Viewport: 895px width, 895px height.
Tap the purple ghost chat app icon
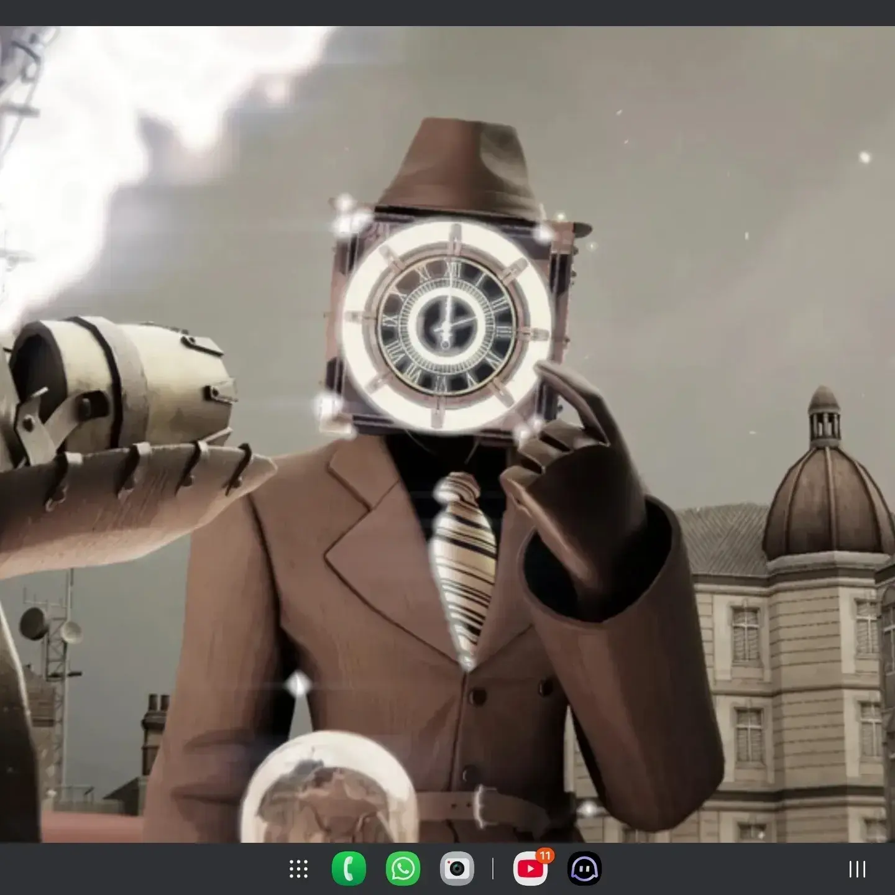click(x=584, y=869)
